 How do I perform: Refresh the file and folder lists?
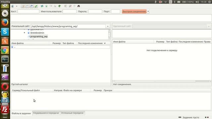click(x=42, y=6)
